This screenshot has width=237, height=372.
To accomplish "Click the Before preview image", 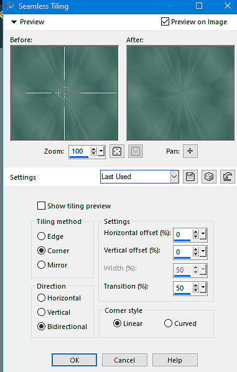I will pos(64,93).
